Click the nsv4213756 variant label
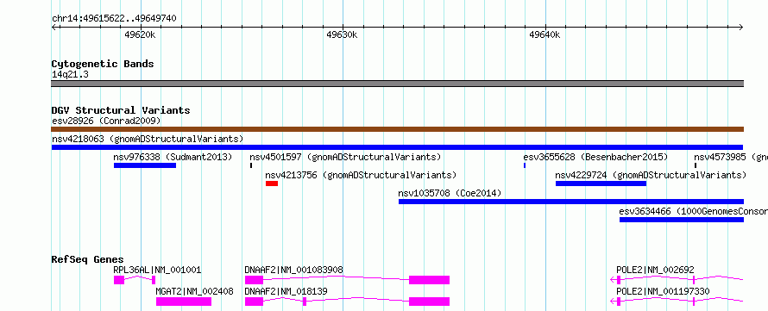Screen dimensions: 768x311 click(361, 175)
